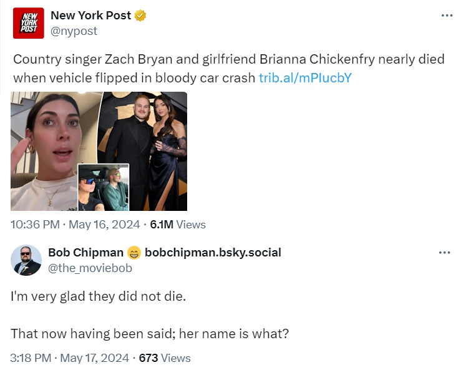View the 673 Views count
Viewport: 461px width, 370px height.
[164, 358]
